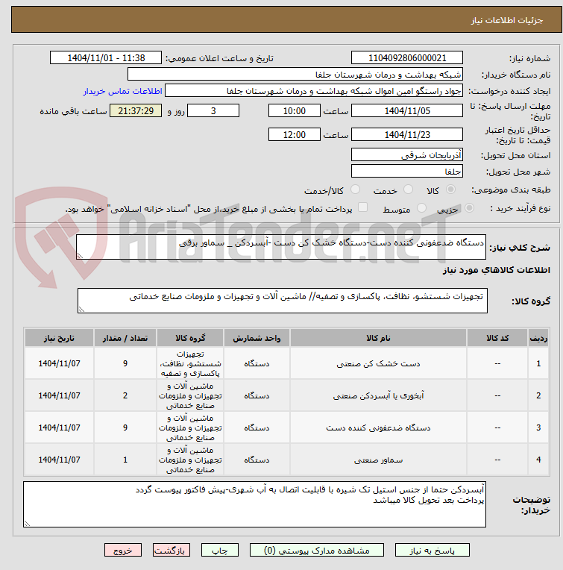Click the چاپ print button
Screen dimensions: 563x570
coord(220,551)
